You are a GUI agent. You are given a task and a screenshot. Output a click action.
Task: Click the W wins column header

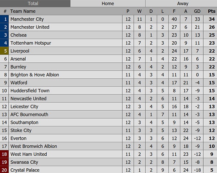point(139,11)
